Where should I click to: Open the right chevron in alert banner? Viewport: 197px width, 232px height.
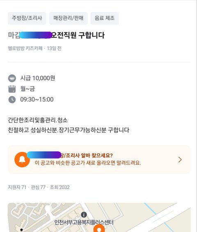tap(180, 160)
